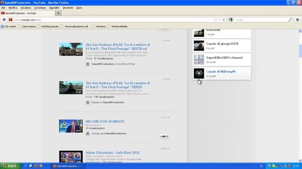Open the Canale di giorgio35378 channel
The width and height of the screenshot is (302, 169).
222,44
